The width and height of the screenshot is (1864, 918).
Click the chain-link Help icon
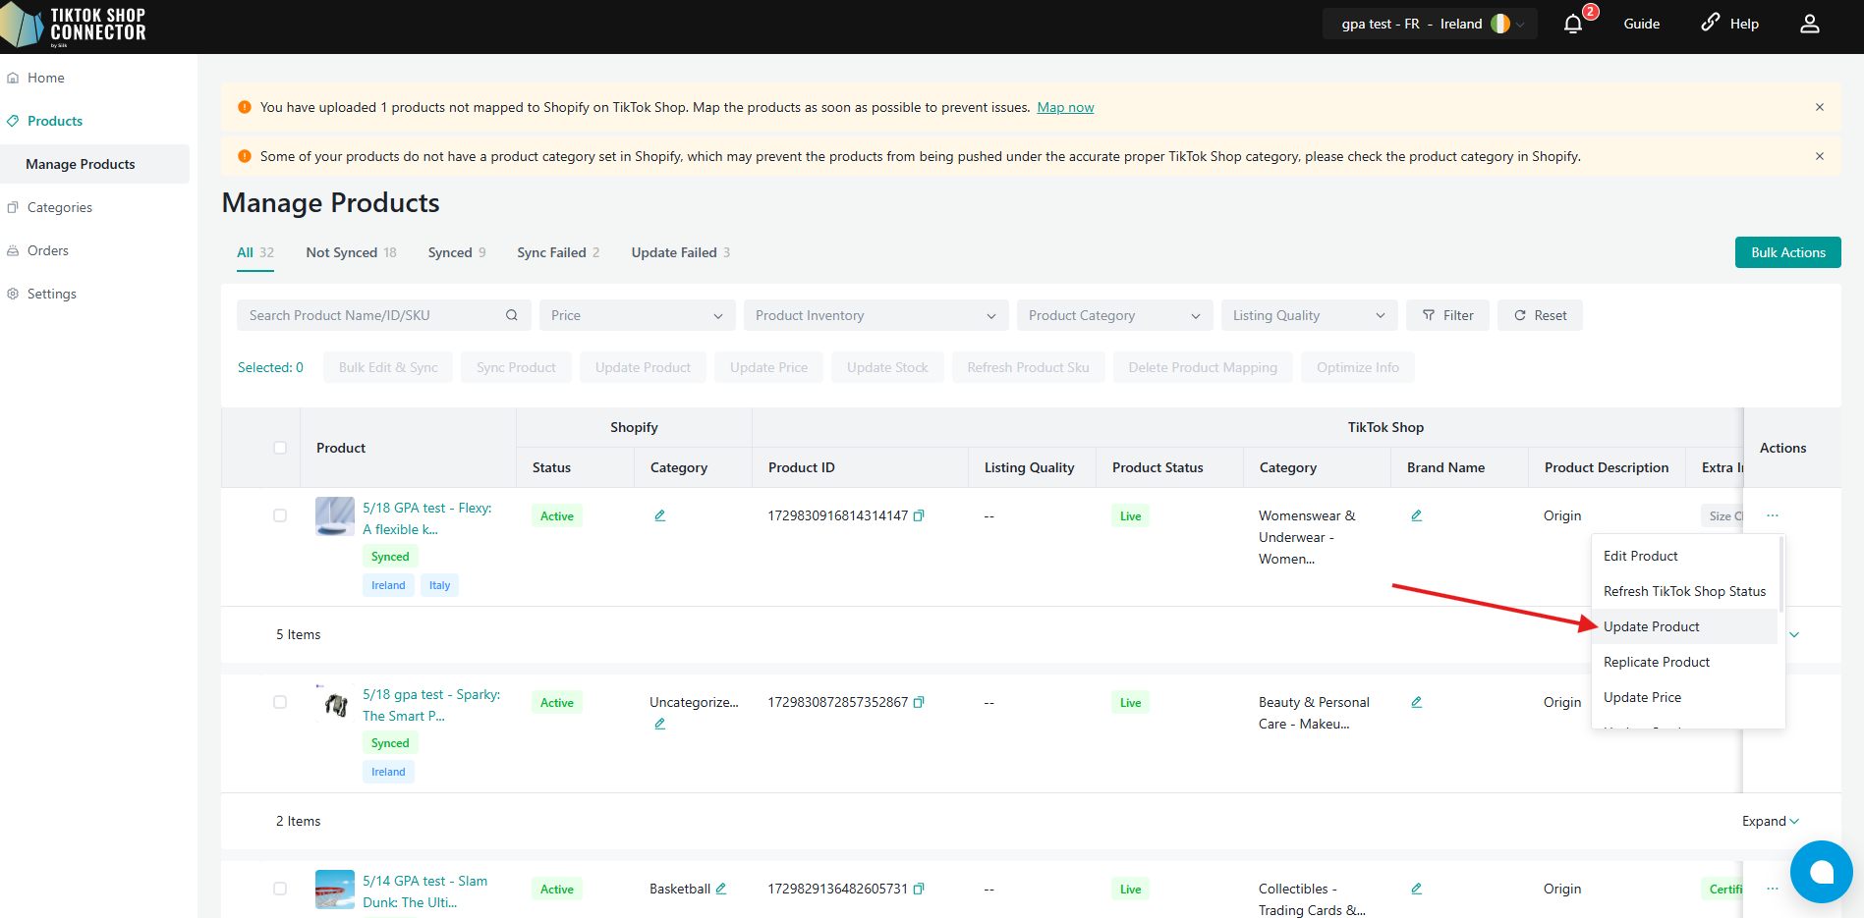pos(1711,23)
